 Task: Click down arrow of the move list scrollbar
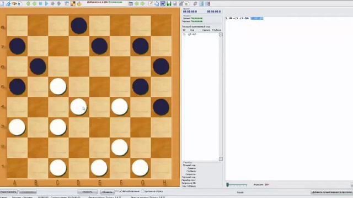(221, 159)
